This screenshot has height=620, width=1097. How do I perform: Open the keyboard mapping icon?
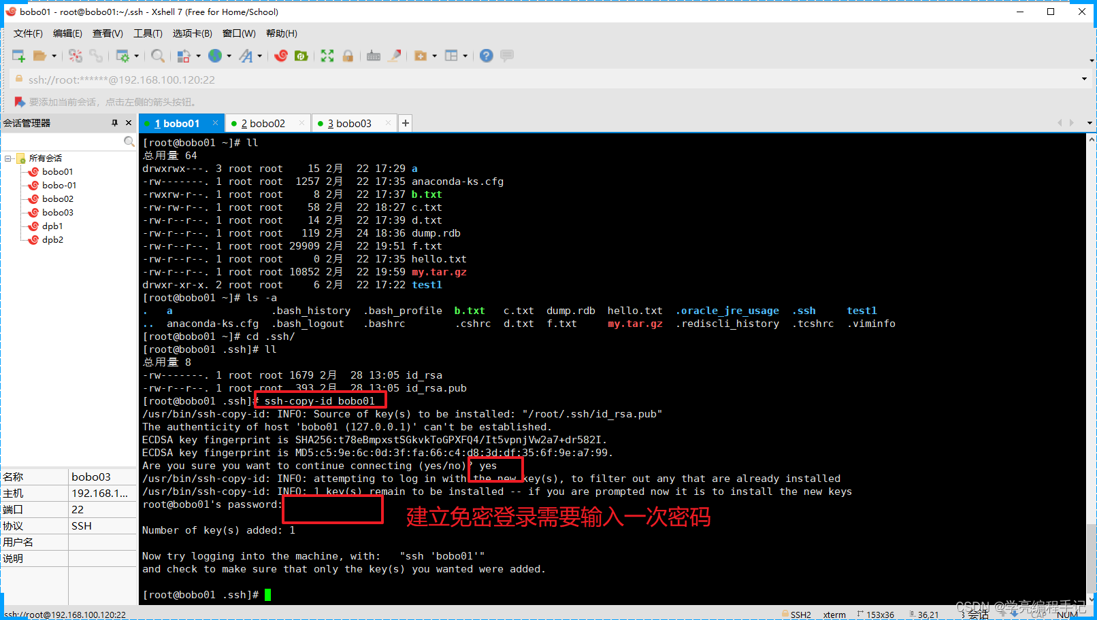(x=374, y=56)
